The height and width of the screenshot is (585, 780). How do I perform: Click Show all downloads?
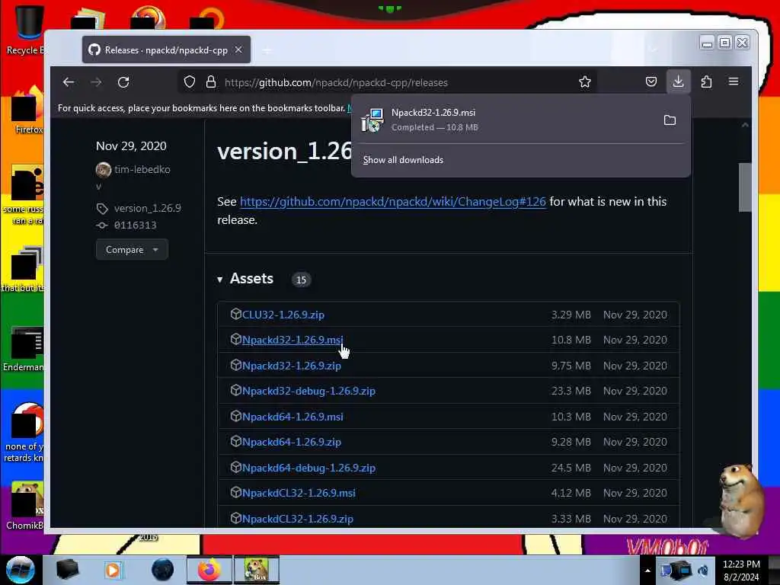coord(403,160)
